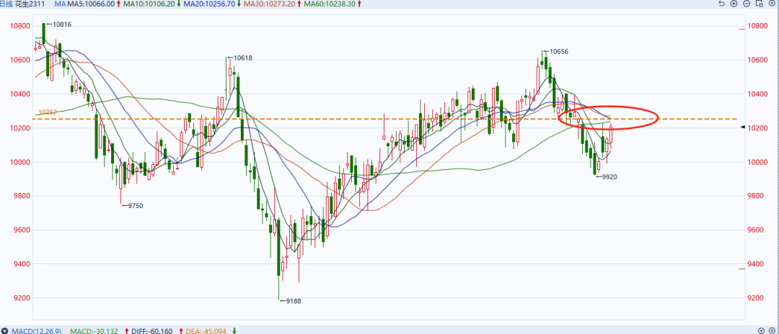Click the MA60:10238.30 value
This screenshot has height=334, width=779.
(330, 4)
